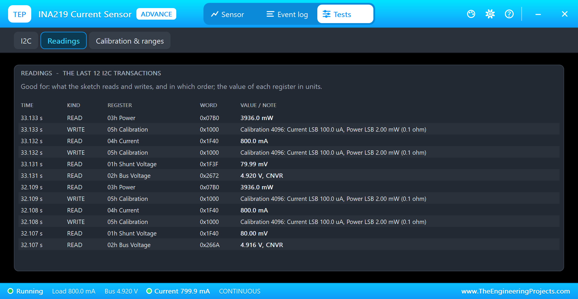Viewport: 578px width, 299px height.
Task: Click the VALUE / NOTE column header
Action: [x=258, y=105]
